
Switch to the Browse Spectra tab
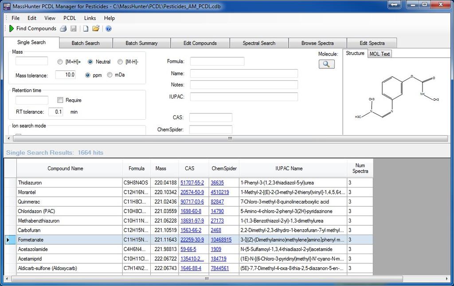317,43
